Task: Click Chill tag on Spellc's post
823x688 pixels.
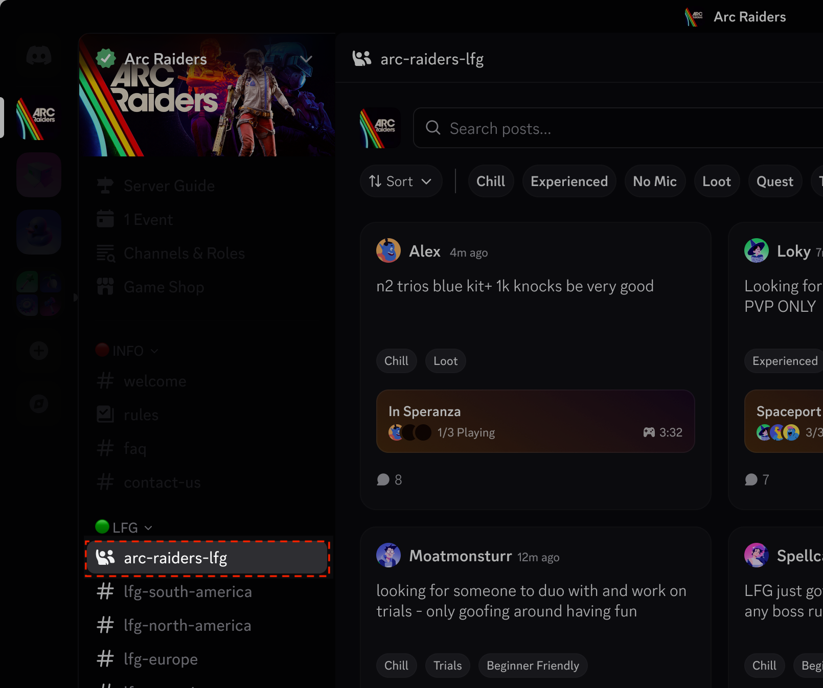Action: coord(764,666)
